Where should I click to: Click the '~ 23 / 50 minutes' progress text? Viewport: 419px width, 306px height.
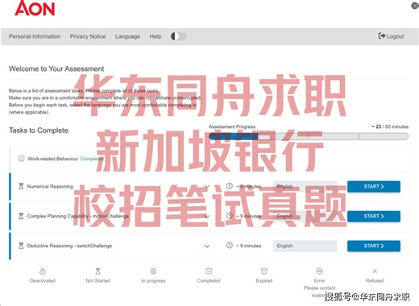[390, 126]
